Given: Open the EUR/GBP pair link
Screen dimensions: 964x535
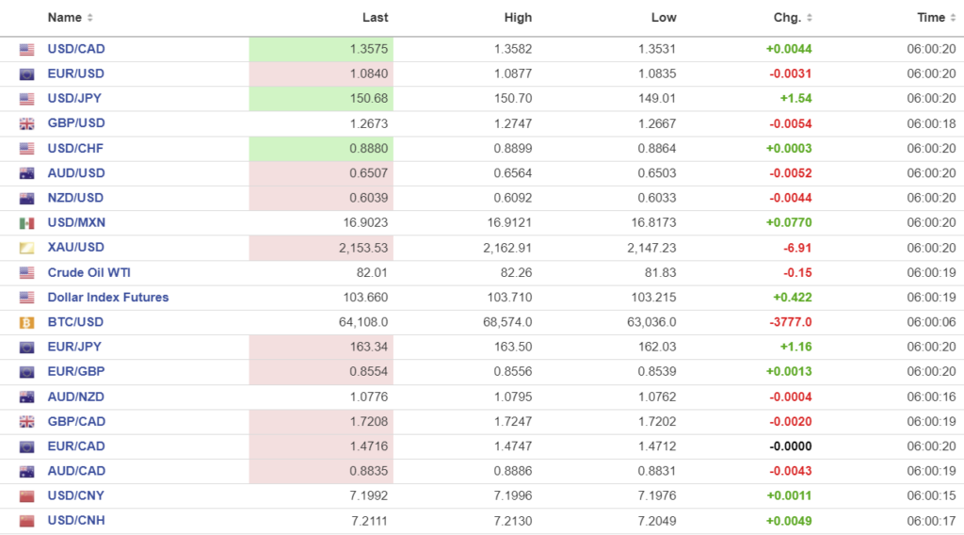Looking at the screenshot, I should click(76, 372).
